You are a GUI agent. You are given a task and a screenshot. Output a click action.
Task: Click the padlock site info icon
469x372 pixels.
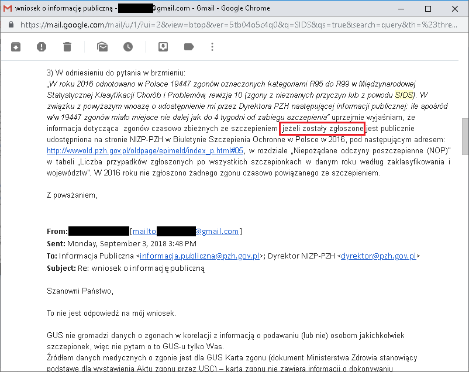pos(11,25)
